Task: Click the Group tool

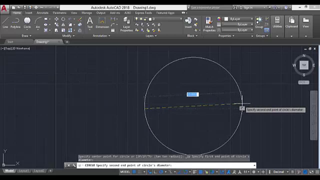Action: 259,22
